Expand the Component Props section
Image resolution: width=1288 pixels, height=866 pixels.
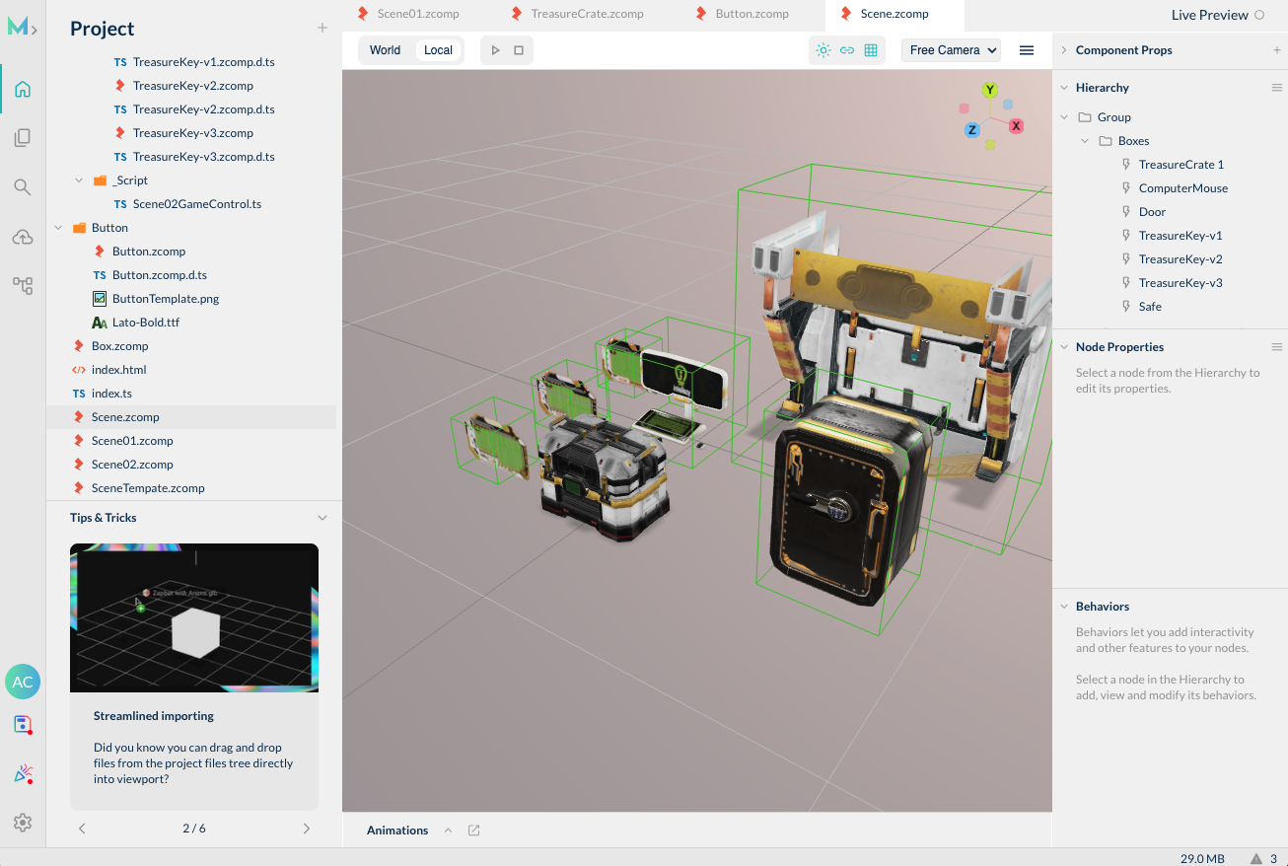pyautogui.click(x=1064, y=50)
